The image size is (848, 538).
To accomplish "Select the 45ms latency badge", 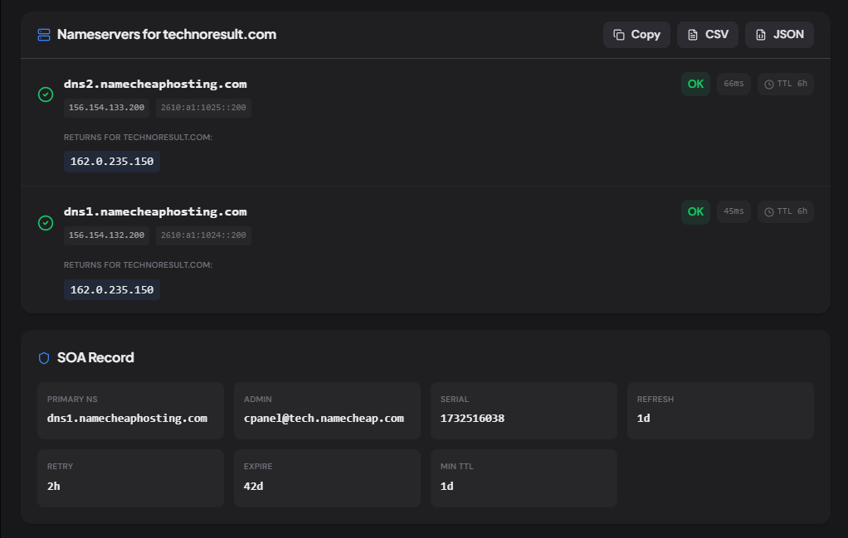I will pos(733,211).
